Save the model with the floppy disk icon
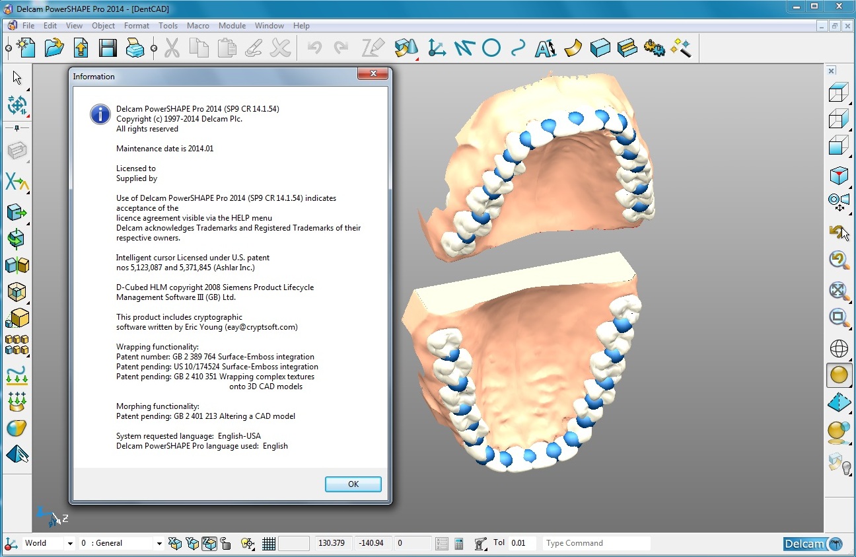The width and height of the screenshot is (856, 557). pyautogui.click(x=108, y=48)
